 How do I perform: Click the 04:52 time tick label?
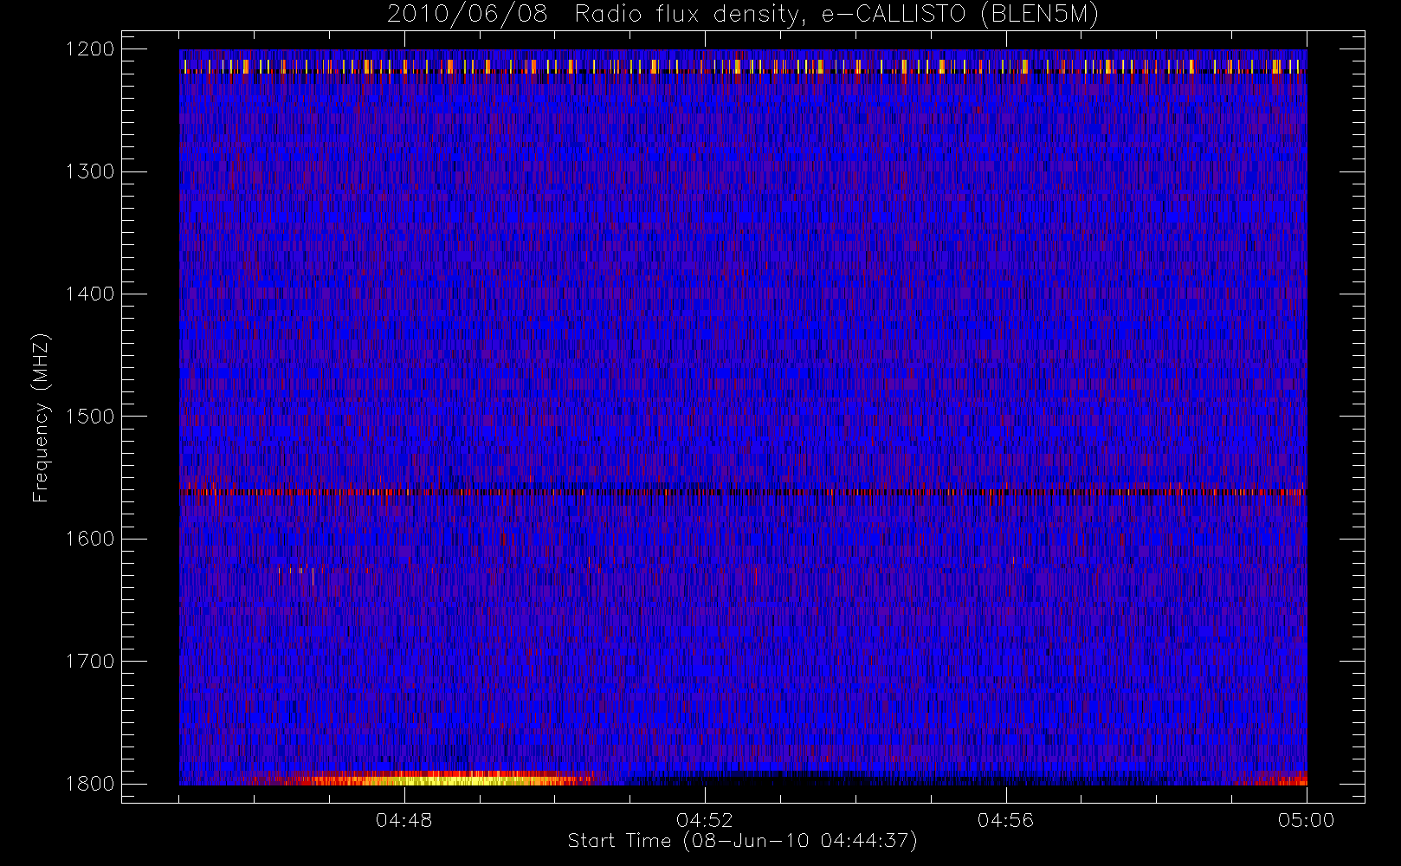click(705, 820)
